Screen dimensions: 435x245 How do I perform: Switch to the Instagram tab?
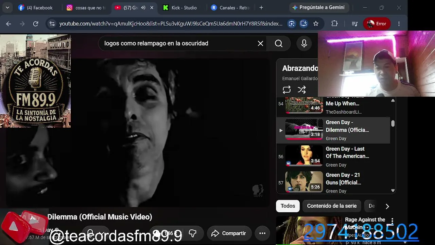(x=86, y=7)
